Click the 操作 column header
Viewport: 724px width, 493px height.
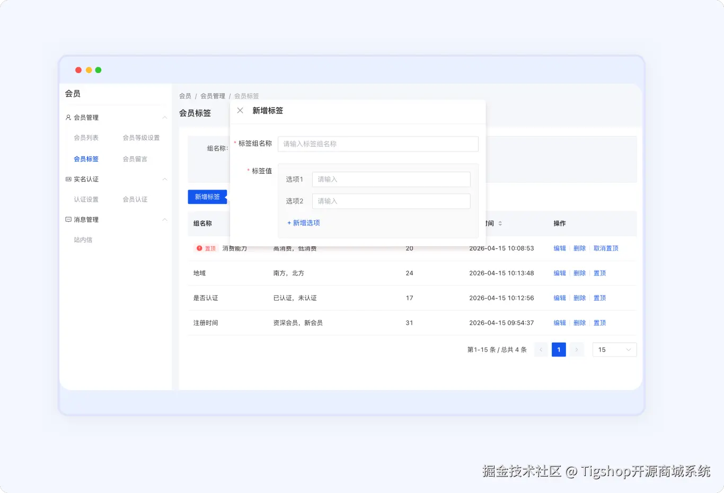[560, 223]
